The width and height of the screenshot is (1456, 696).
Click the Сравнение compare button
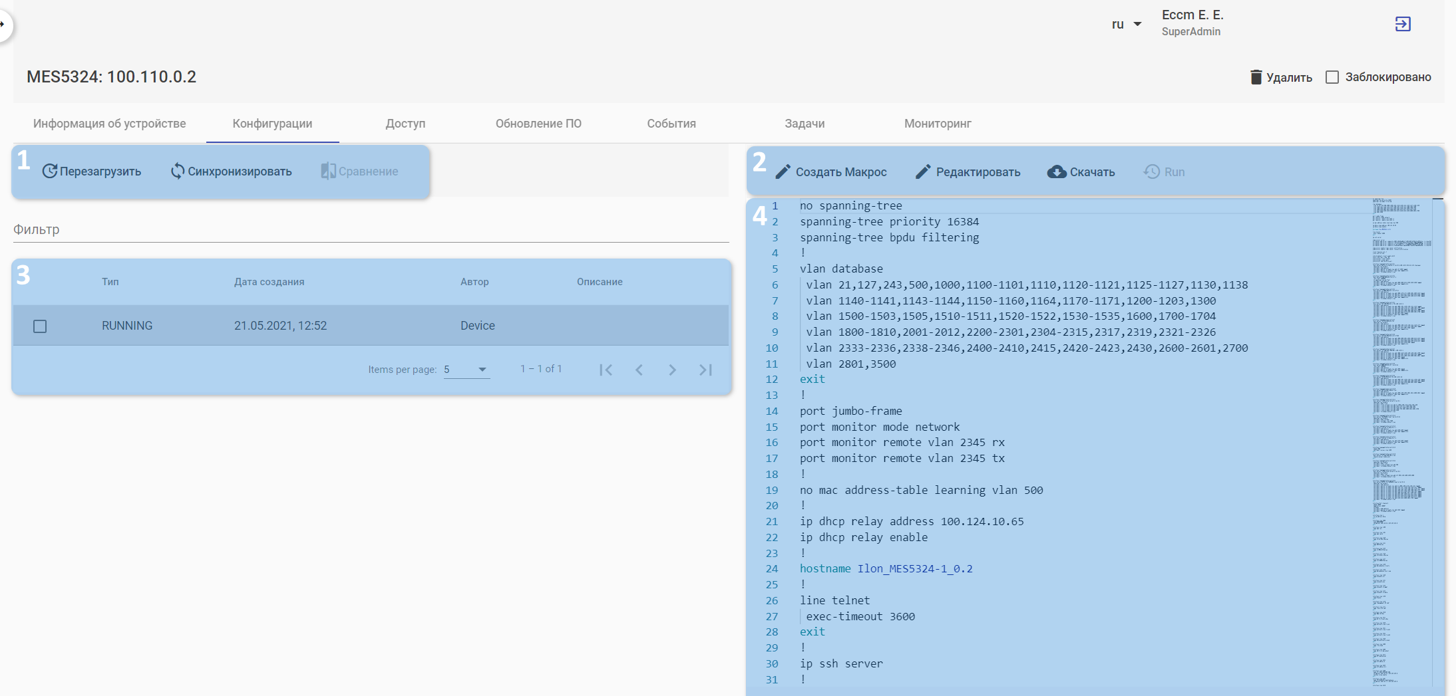359,172
